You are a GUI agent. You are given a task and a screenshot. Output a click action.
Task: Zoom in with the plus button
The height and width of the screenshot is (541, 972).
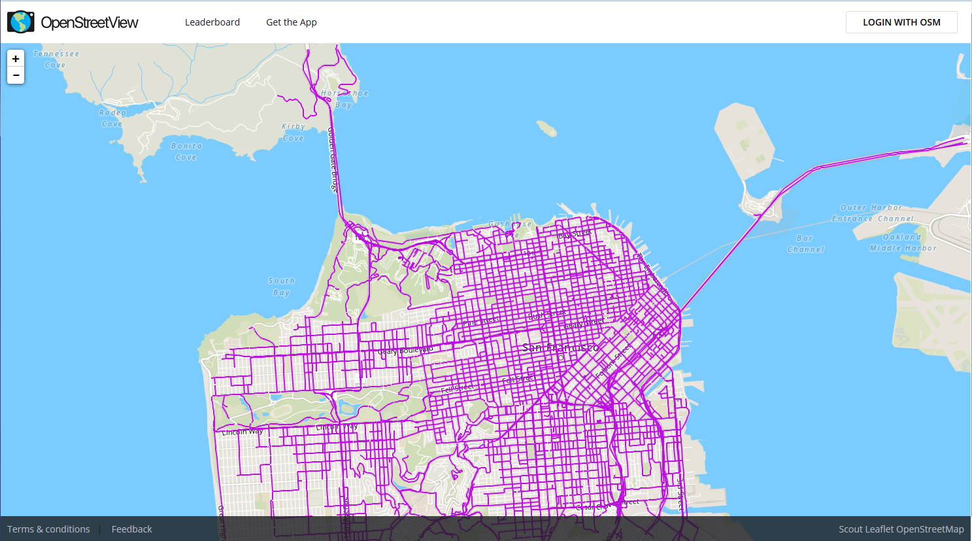pyautogui.click(x=16, y=59)
